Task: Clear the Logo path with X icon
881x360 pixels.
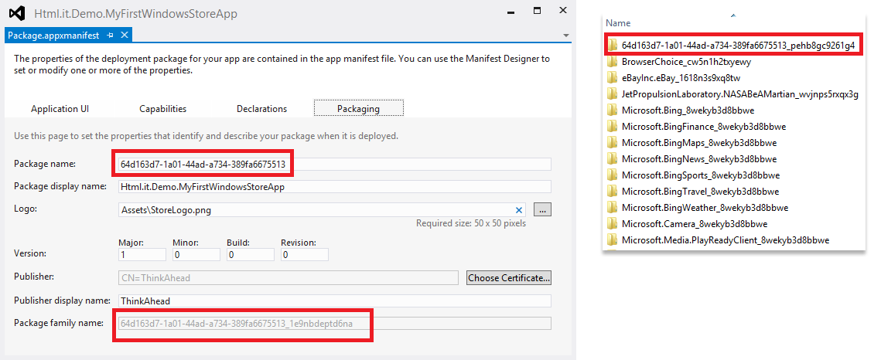Action: tap(519, 210)
